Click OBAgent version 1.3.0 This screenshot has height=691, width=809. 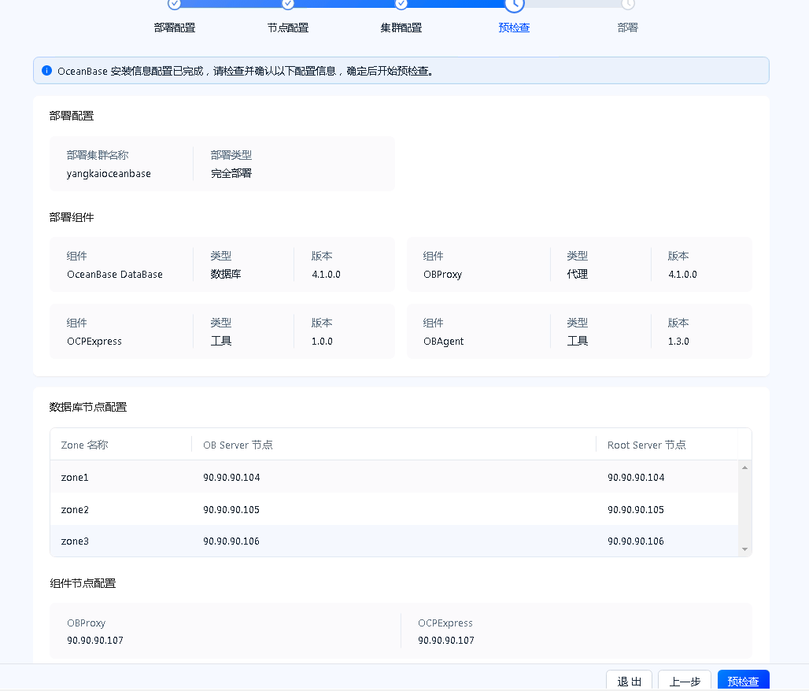point(678,342)
